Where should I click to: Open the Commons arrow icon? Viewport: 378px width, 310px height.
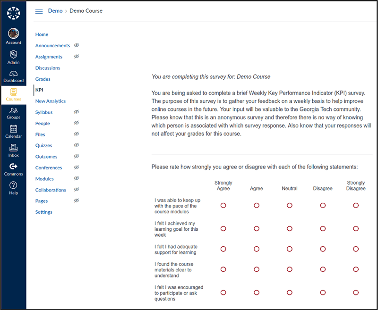13,167
